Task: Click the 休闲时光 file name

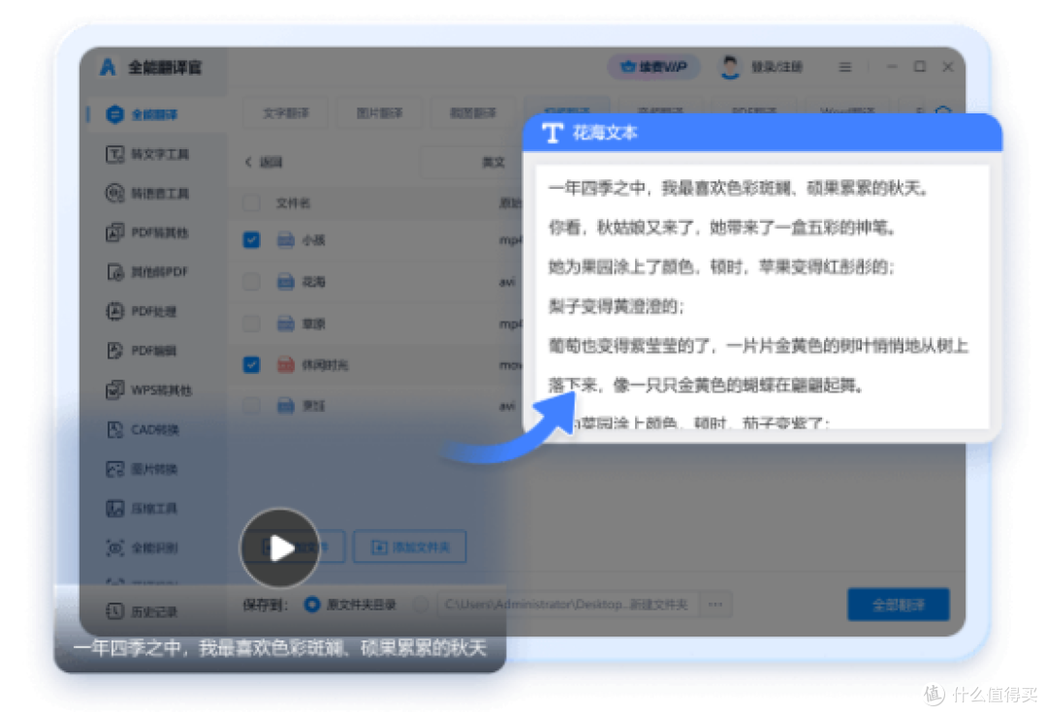Action: [x=325, y=365]
